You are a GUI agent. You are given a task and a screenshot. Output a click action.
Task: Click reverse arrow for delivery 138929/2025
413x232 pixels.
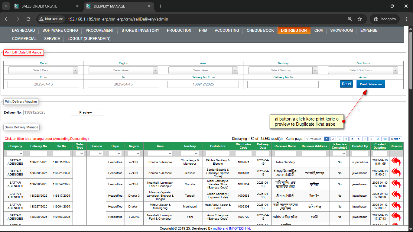point(396,184)
